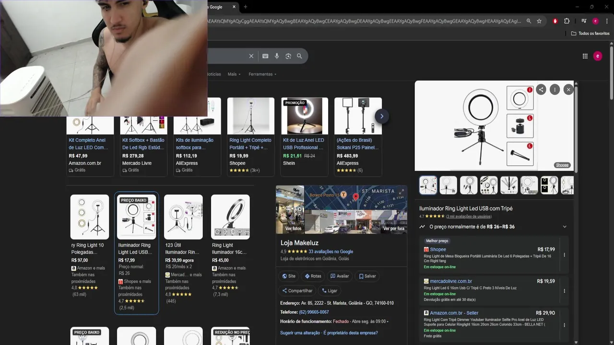The image size is (614, 345).
Task: Open more options for the Shopee offer
Action: (564, 255)
